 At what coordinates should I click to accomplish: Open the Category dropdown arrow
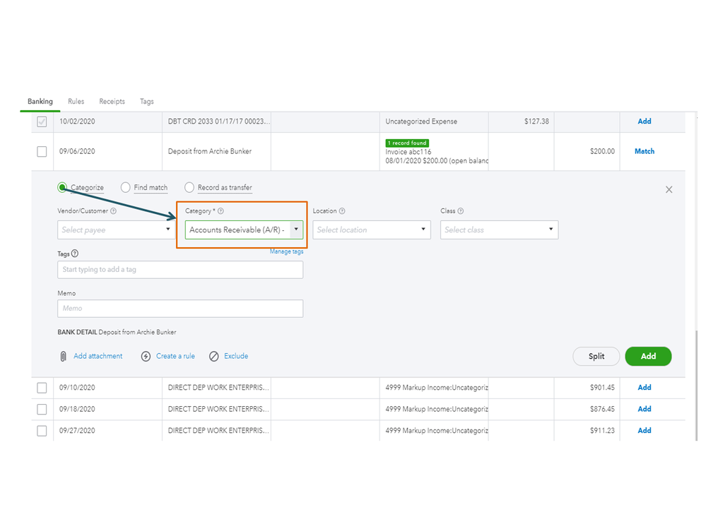pyautogui.click(x=296, y=230)
